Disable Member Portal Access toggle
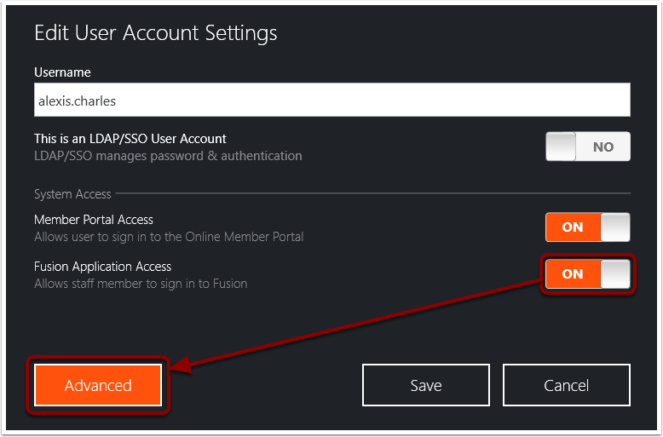Viewport: 663px width, 437px height. pos(588,227)
